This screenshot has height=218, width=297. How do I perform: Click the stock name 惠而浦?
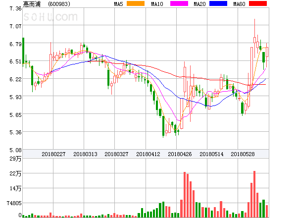coord(32,4)
